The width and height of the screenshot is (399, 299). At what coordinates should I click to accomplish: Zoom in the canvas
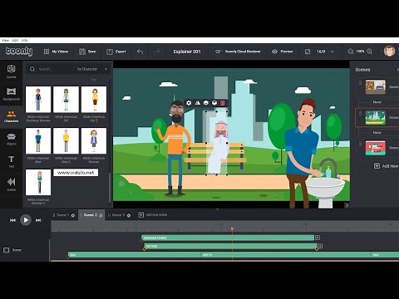[369, 51]
